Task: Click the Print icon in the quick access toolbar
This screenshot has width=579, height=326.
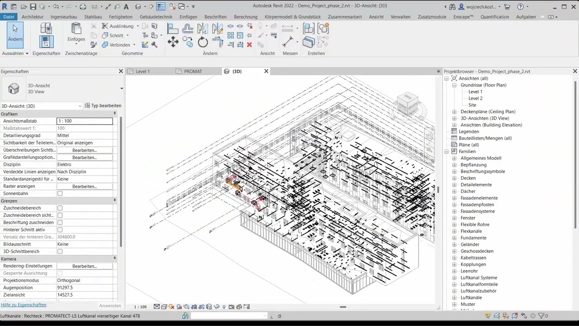Action: [x=83, y=7]
